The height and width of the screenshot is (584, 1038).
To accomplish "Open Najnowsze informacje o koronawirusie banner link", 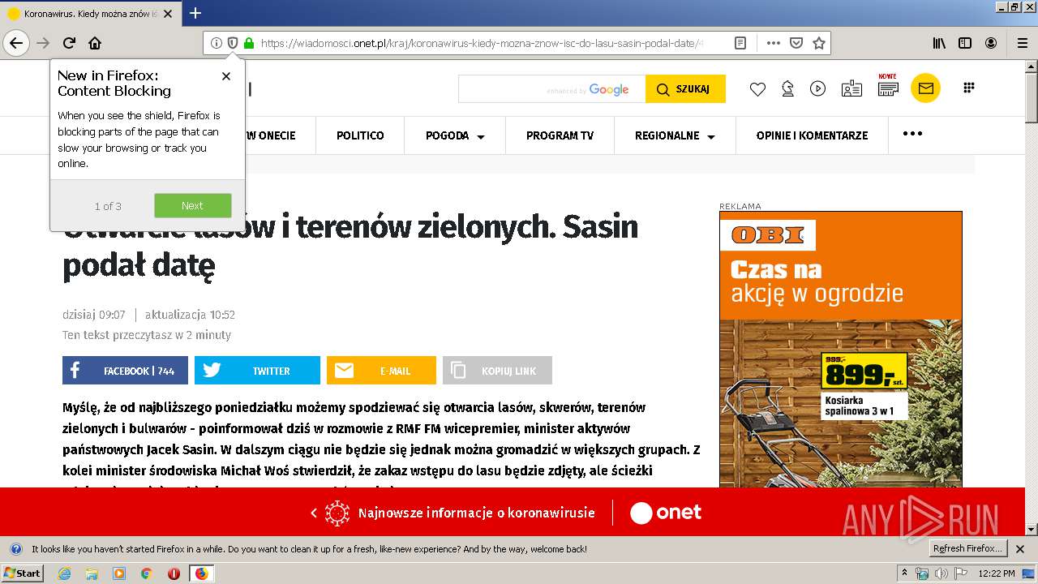I will tap(476, 513).
